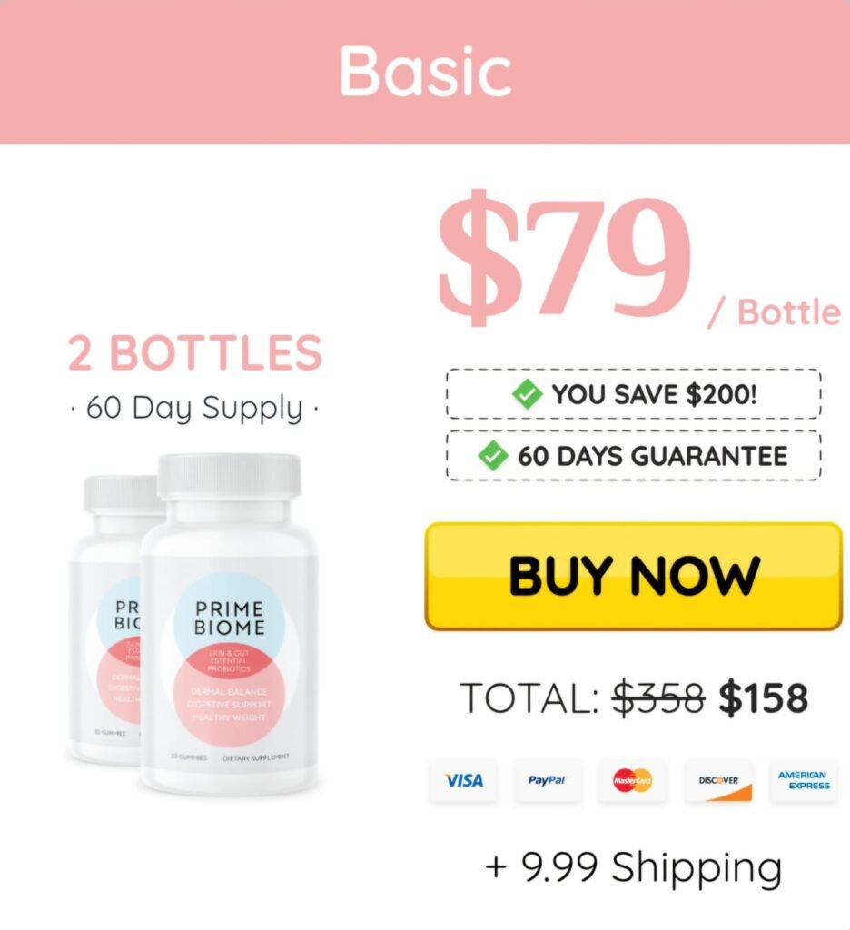This screenshot has width=850, height=930.
Task: Open the front Prime Biome bottle image
Action: [x=229, y=624]
